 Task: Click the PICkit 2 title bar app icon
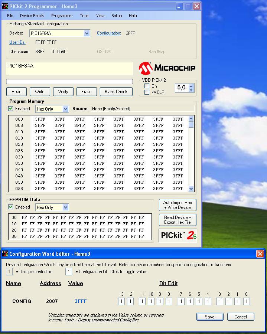coord(5,6)
